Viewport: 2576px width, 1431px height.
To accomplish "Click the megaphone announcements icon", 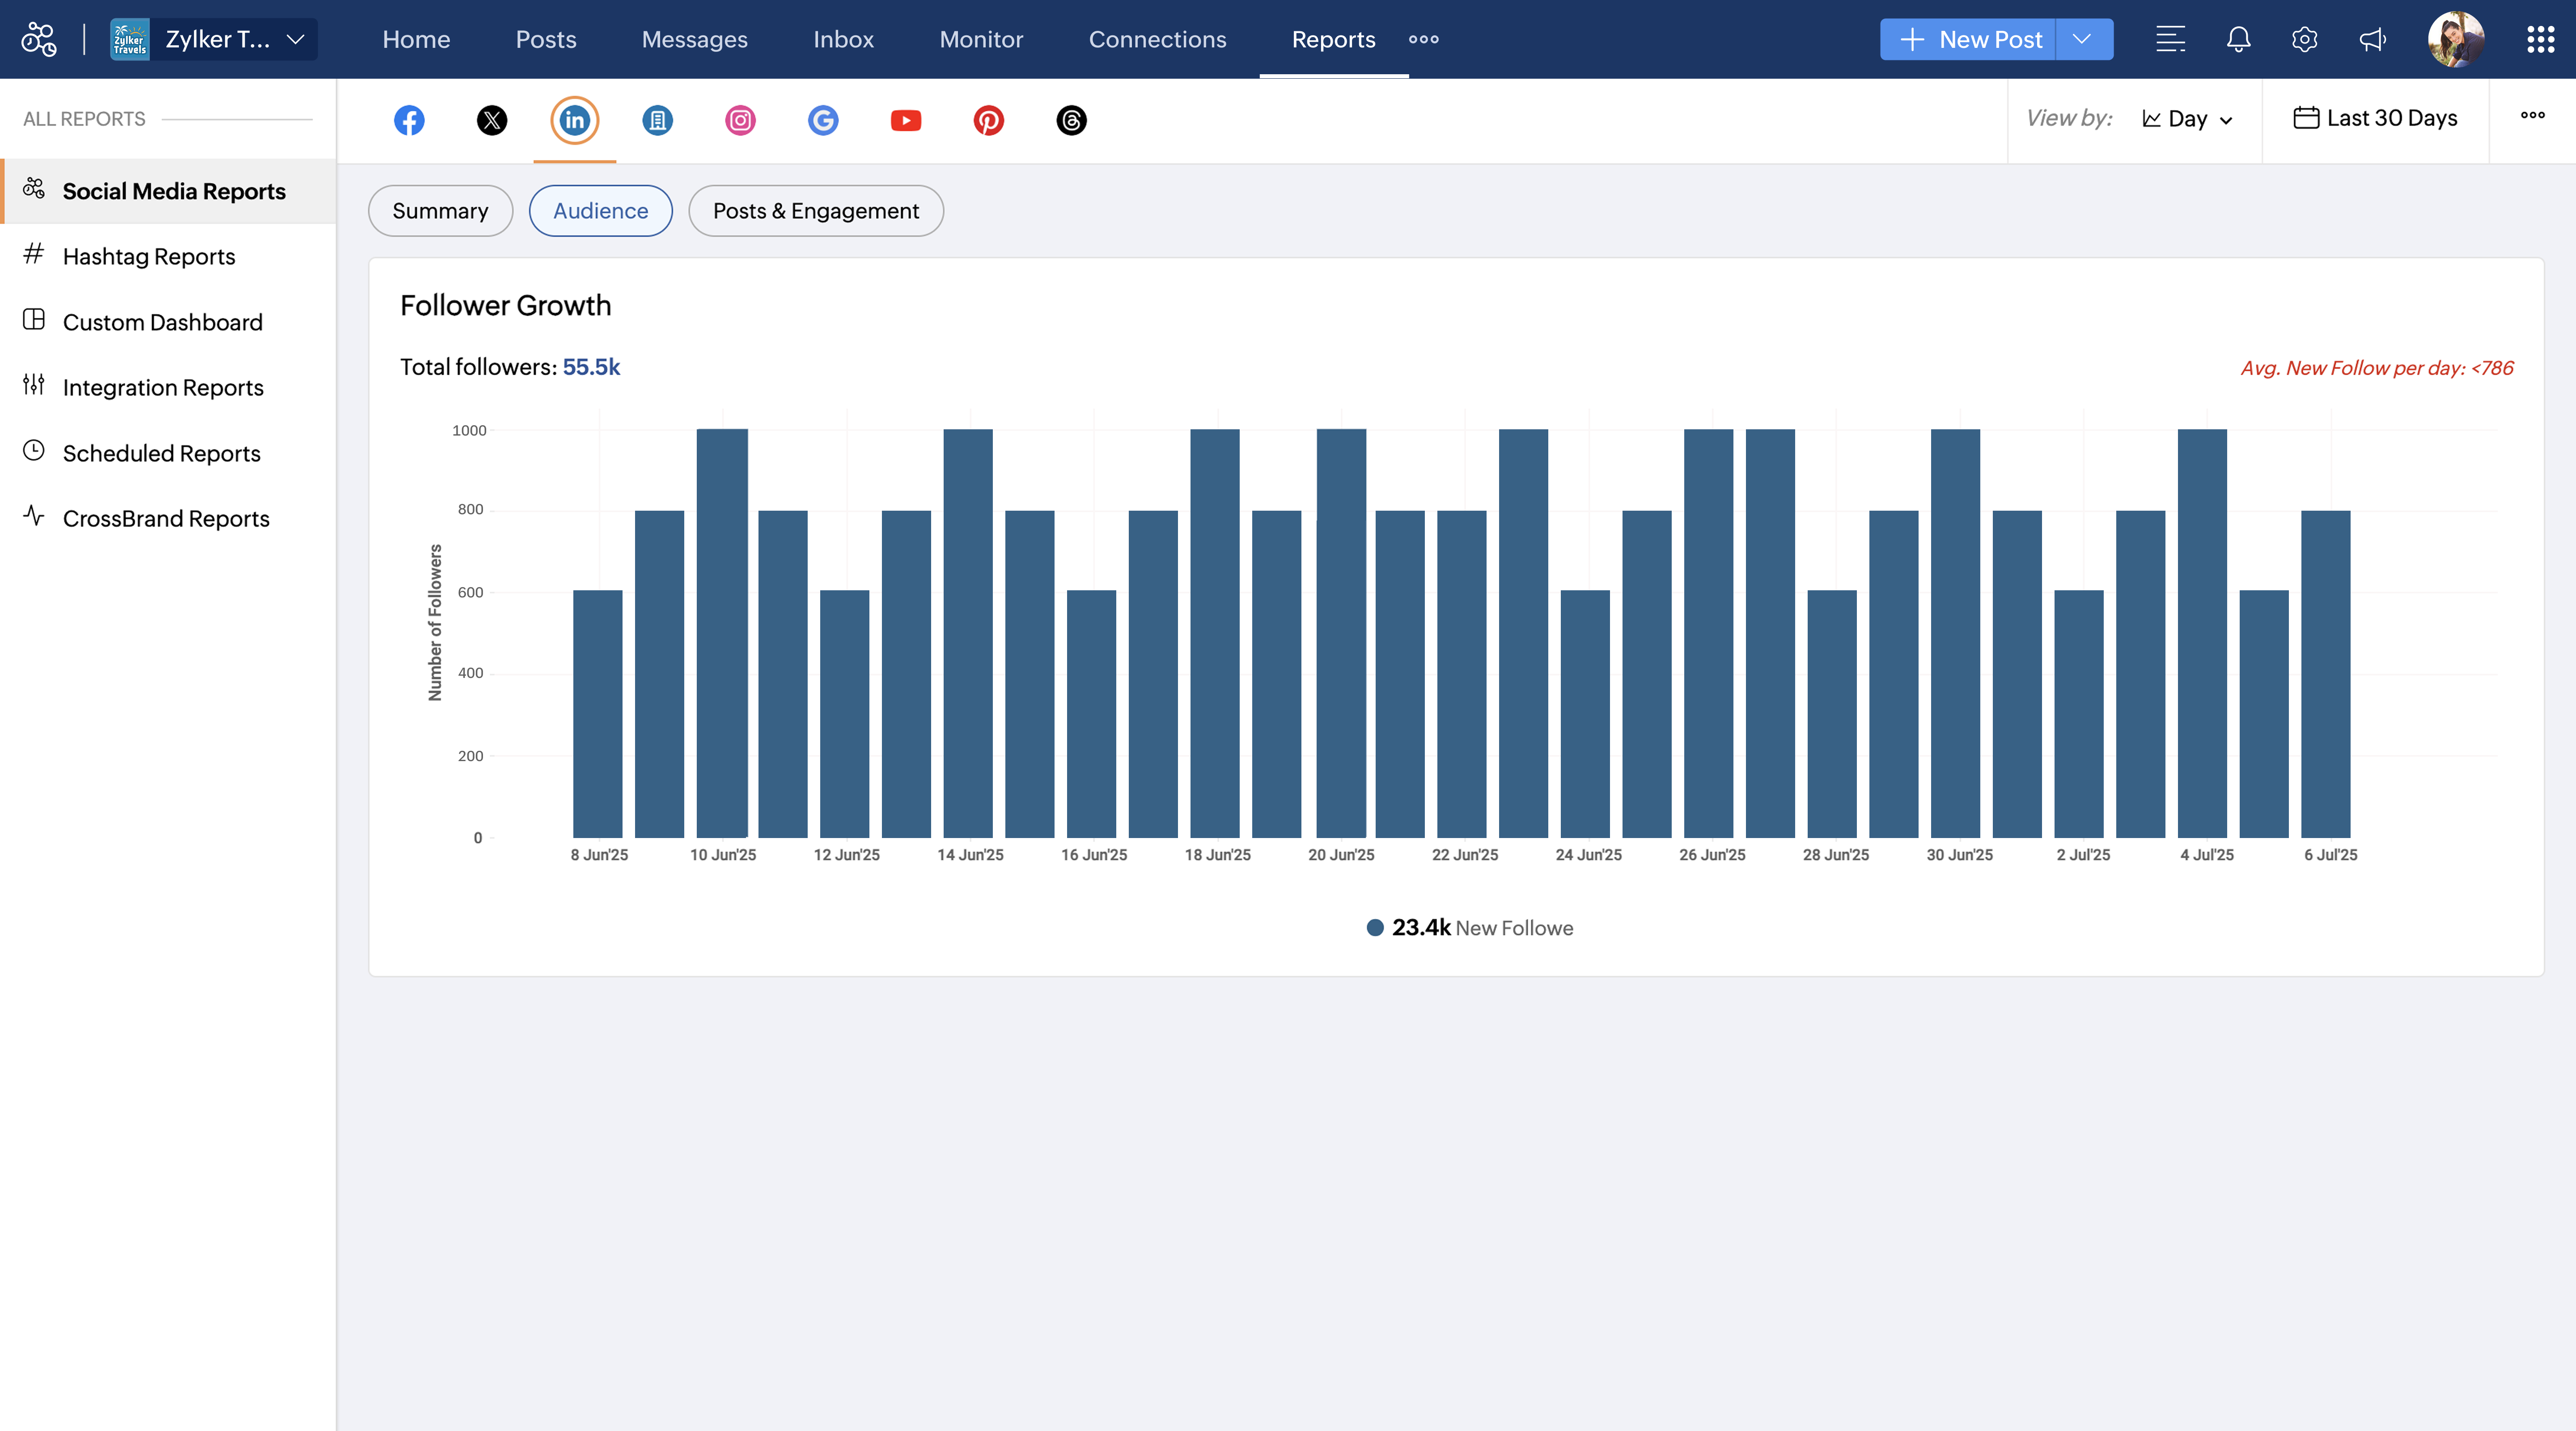I will tap(2373, 39).
